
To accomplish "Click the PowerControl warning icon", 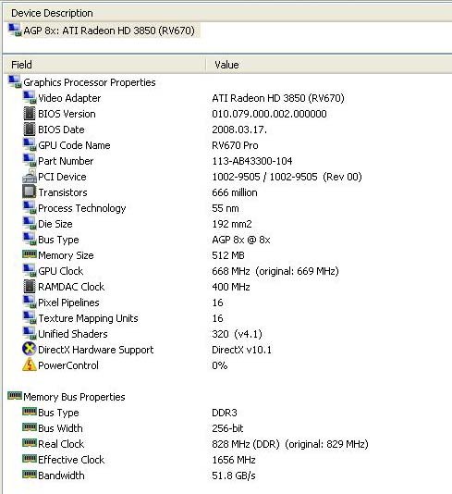I will (30, 364).
